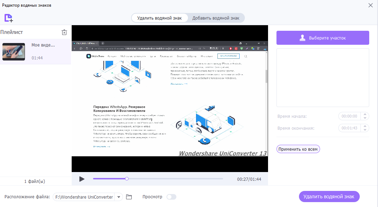Click the bottom "Удалить водяной знак" action button
The image size is (378, 207).
click(x=329, y=197)
